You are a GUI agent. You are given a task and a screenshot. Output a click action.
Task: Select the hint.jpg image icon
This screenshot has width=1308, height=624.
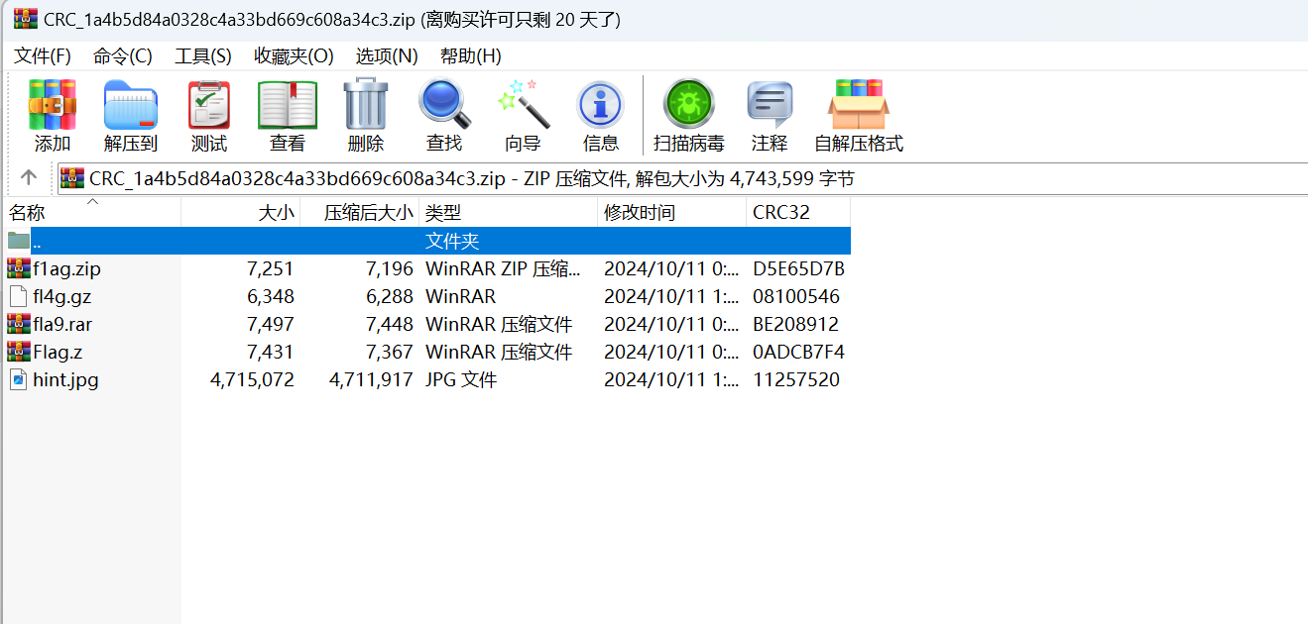[x=18, y=379]
